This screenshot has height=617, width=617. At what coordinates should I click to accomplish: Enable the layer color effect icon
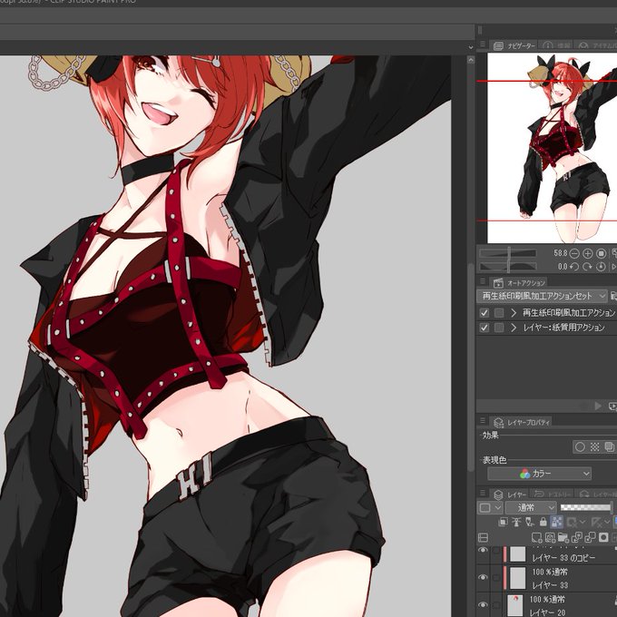click(x=609, y=447)
